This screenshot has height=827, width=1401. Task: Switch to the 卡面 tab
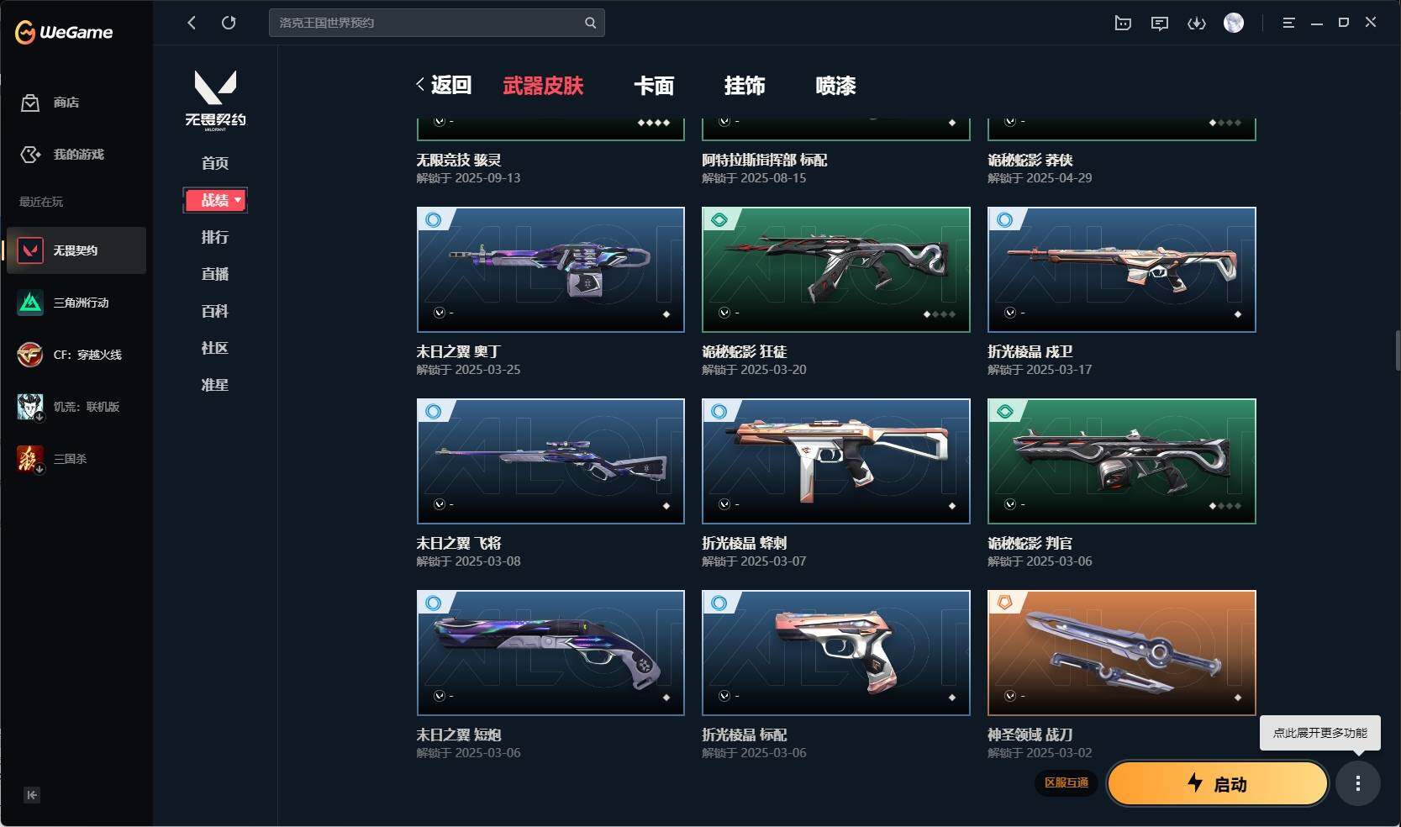pyautogui.click(x=654, y=86)
